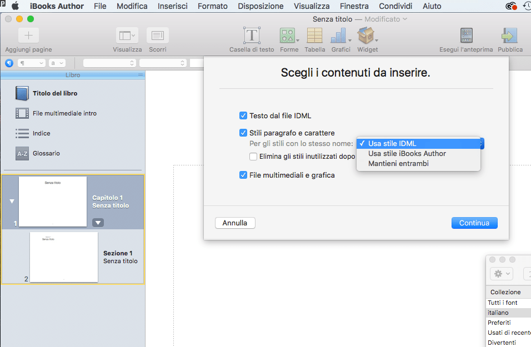531x347 pixels.
Task: Click the Creative Cloud menu bar icon
Action: click(x=511, y=6)
